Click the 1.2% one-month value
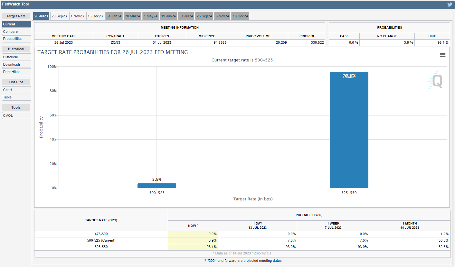This screenshot has height=267, width=455. (444, 234)
